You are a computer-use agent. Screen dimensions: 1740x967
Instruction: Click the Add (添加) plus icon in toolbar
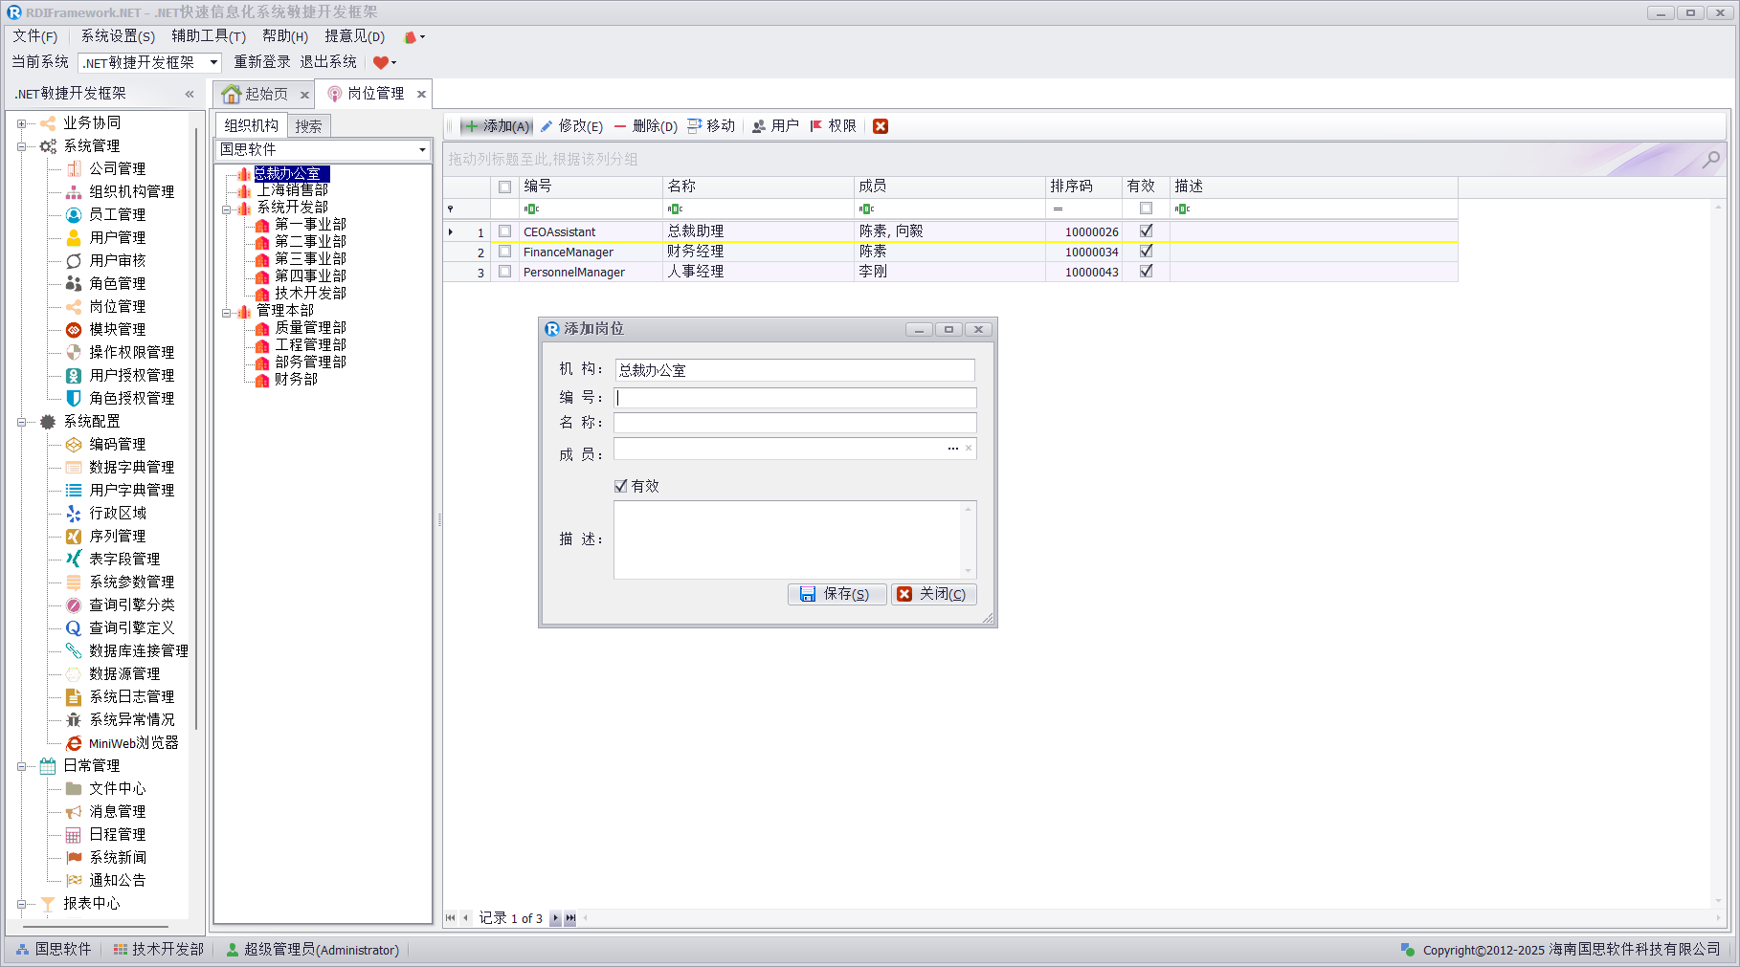click(471, 126)
